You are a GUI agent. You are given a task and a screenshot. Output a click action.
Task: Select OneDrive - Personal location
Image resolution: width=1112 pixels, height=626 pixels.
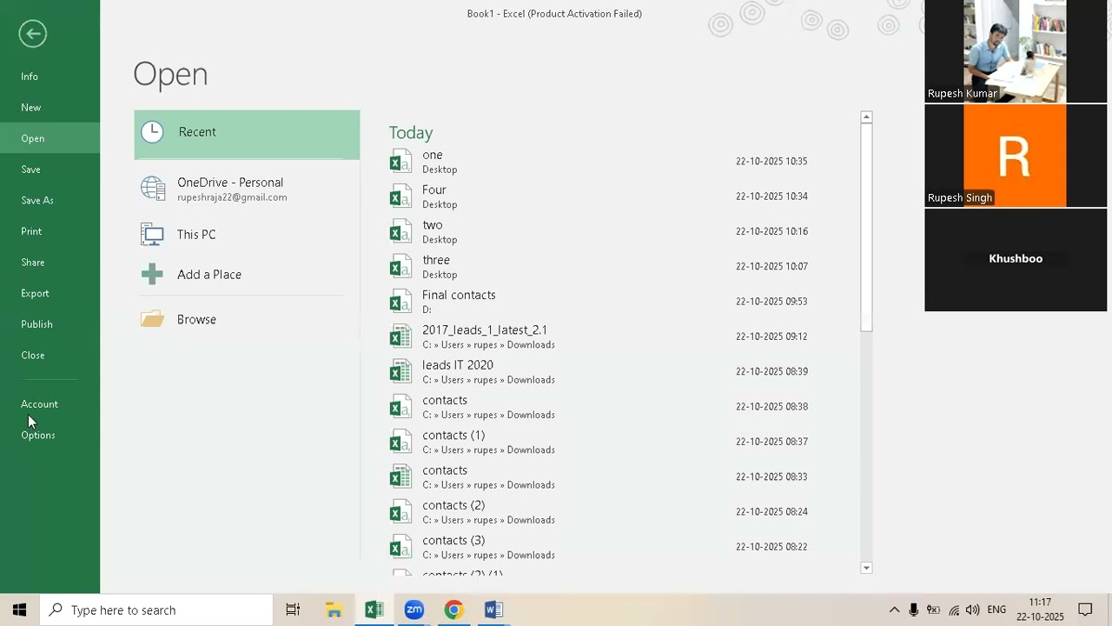pos(247,189)
